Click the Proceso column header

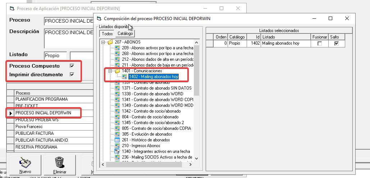pos(54,93)
